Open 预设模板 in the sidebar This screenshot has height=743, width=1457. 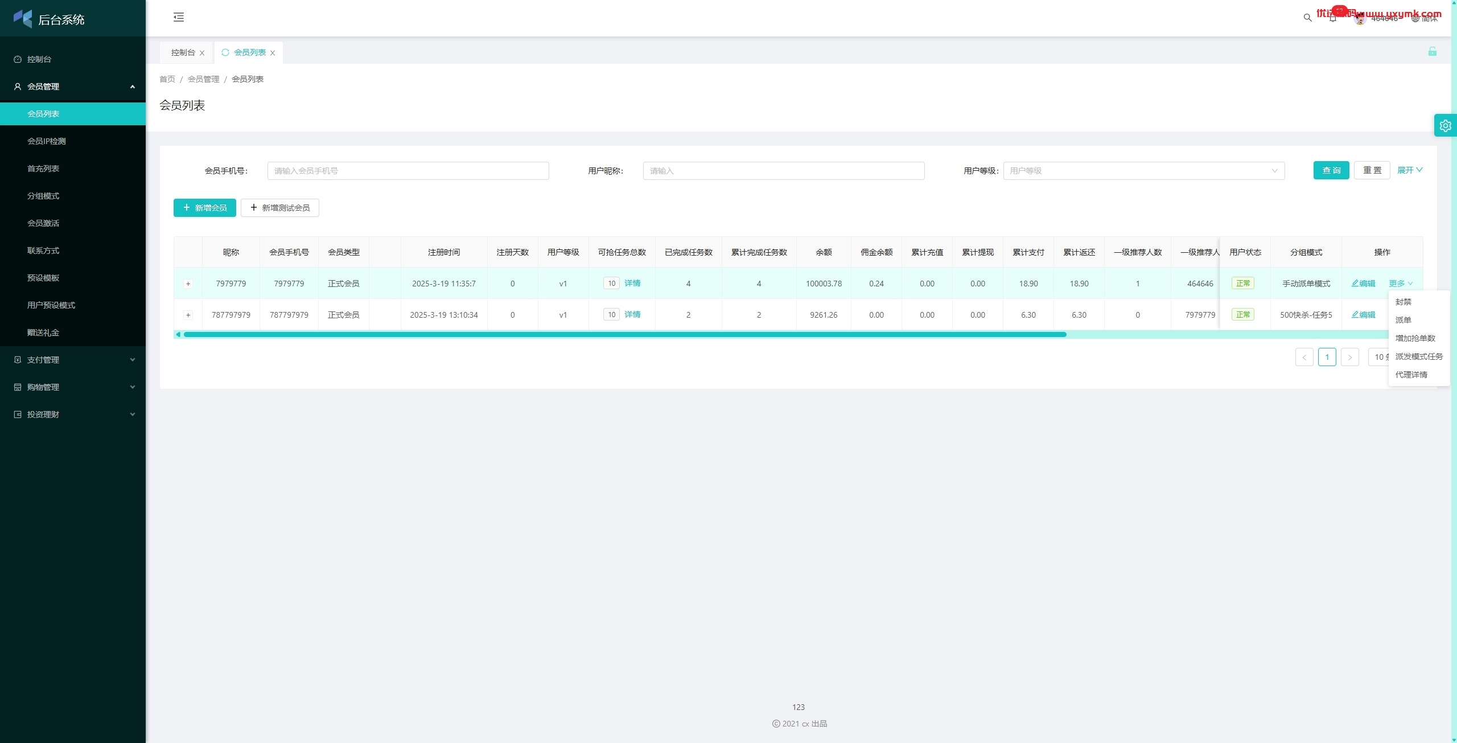(x=73, y=278)
